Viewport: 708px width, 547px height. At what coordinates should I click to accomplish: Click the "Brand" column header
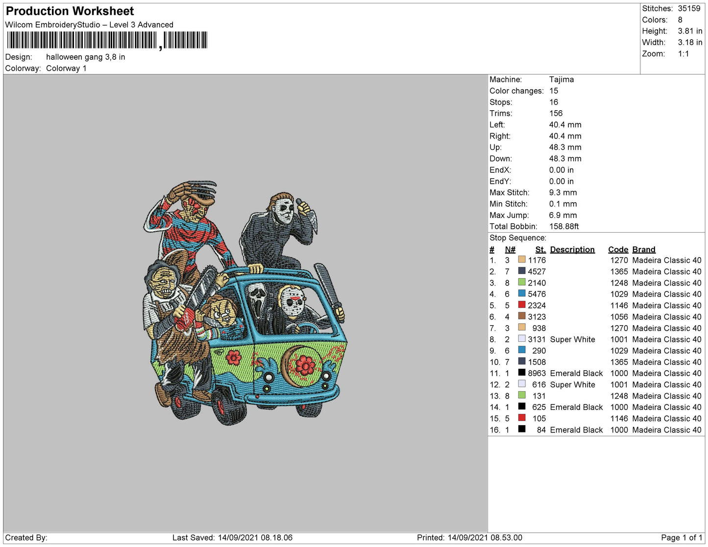[644, 249]
